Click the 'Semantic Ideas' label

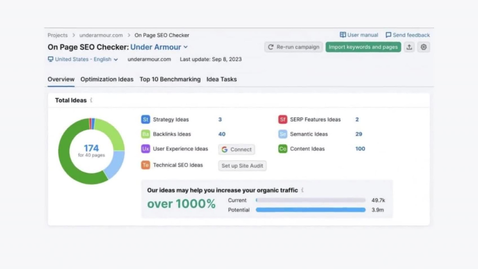pyautogui.click(x=309, y=134)
